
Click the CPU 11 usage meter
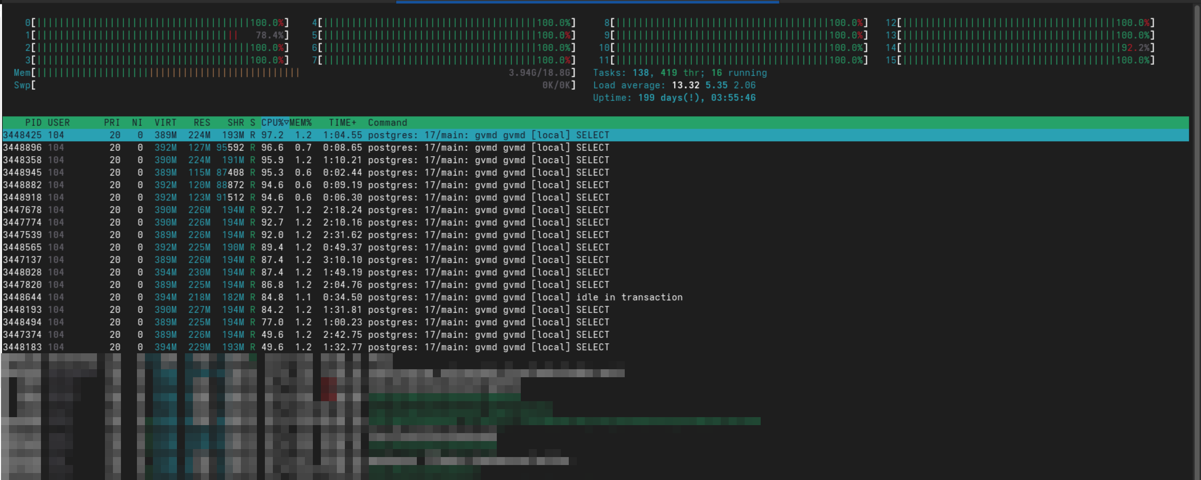point(734,60)
